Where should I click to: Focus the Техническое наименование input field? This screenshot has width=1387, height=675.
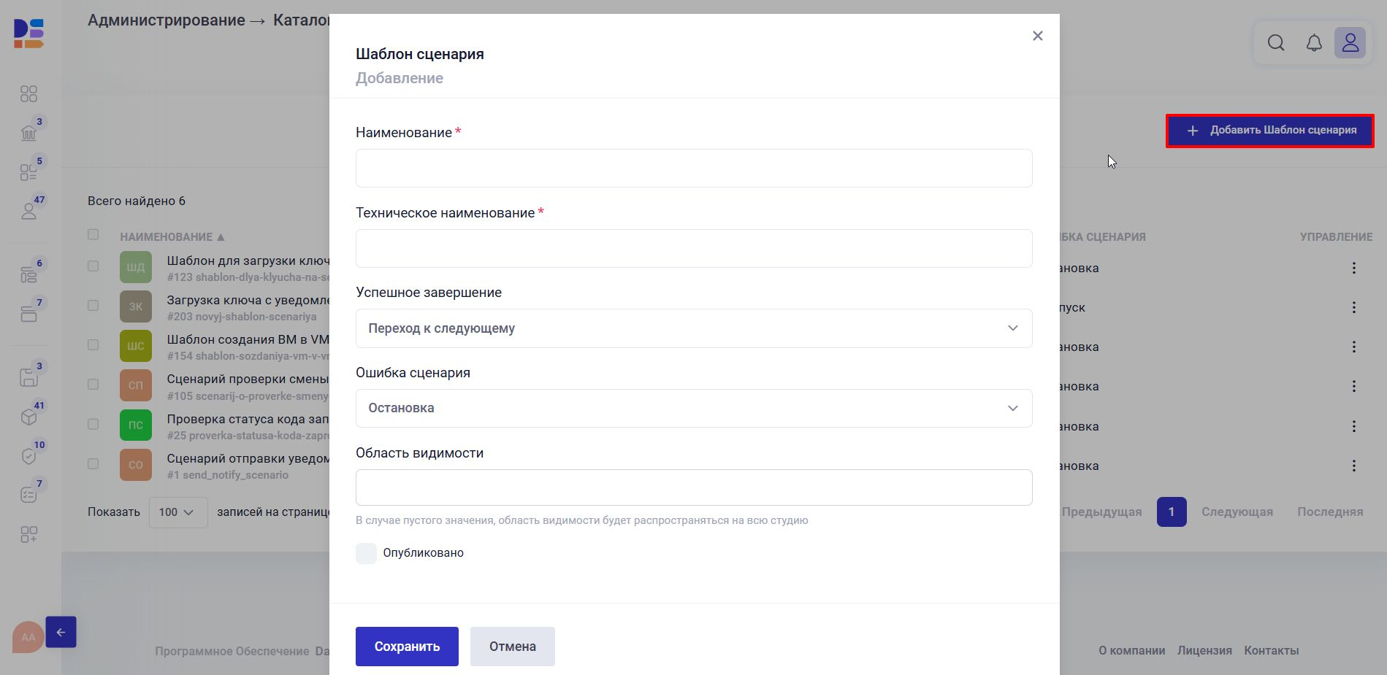coord(693,249)
